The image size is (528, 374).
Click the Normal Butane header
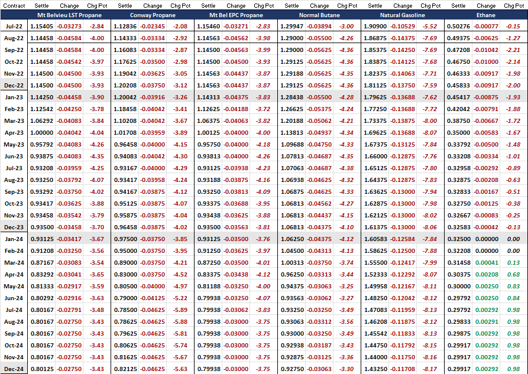tap(319, 15)
